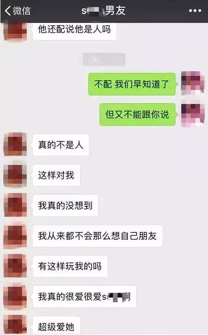Tap the message 真的不是人

tap(60, 145)
